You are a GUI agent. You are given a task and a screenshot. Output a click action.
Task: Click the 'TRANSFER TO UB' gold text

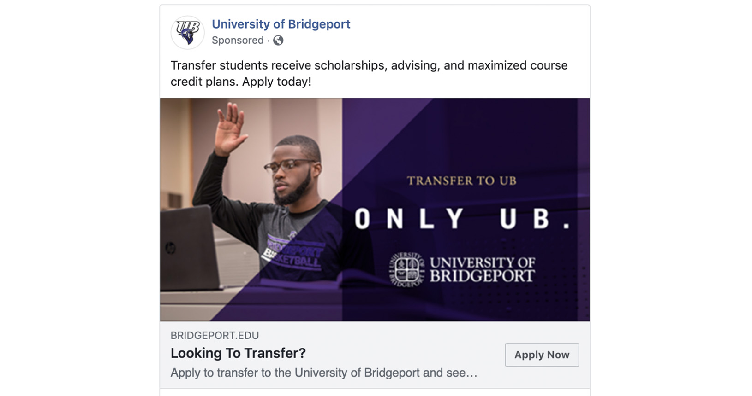point(461,181)
